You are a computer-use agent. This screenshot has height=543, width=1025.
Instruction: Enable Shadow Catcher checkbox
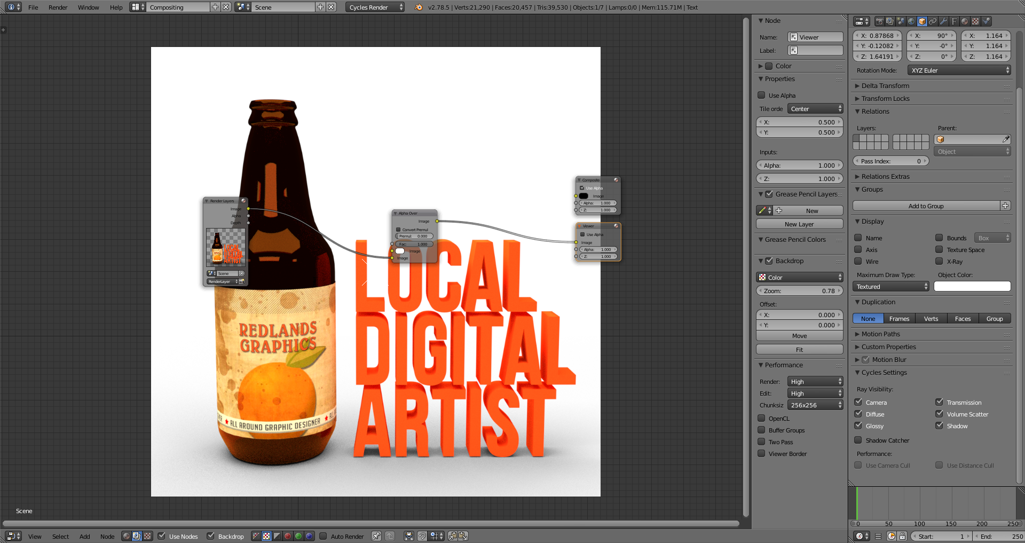coord(858,440)
